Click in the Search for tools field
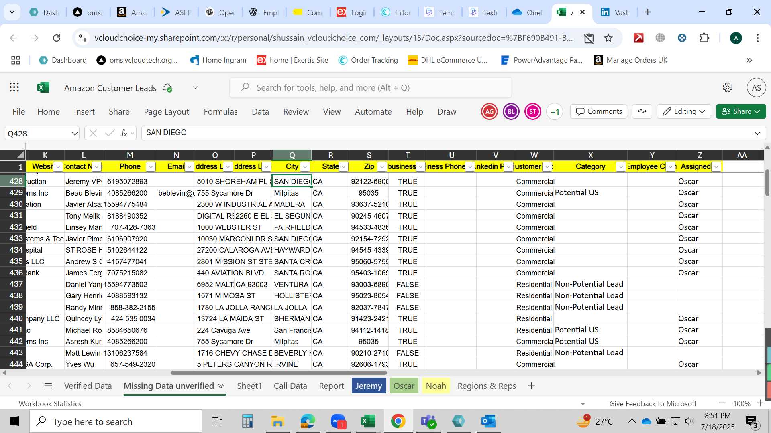The image size is (771, 433). click(x=371, y=87)
